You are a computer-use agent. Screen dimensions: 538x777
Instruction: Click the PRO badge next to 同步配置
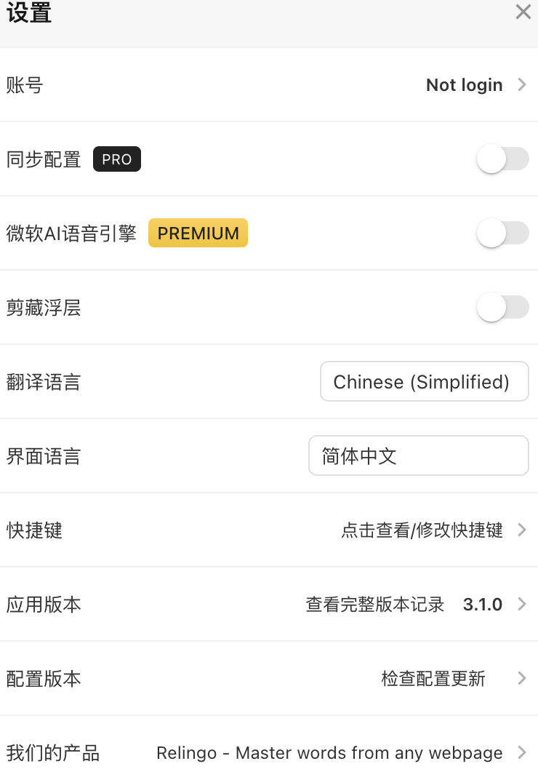coord(116,159)
